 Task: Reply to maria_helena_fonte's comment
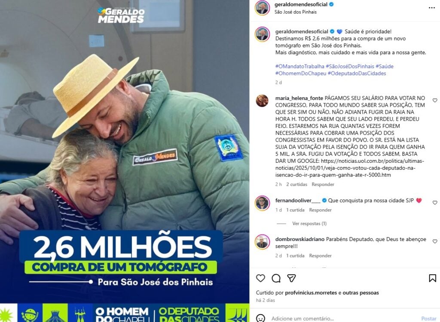[x=323, y=185]
